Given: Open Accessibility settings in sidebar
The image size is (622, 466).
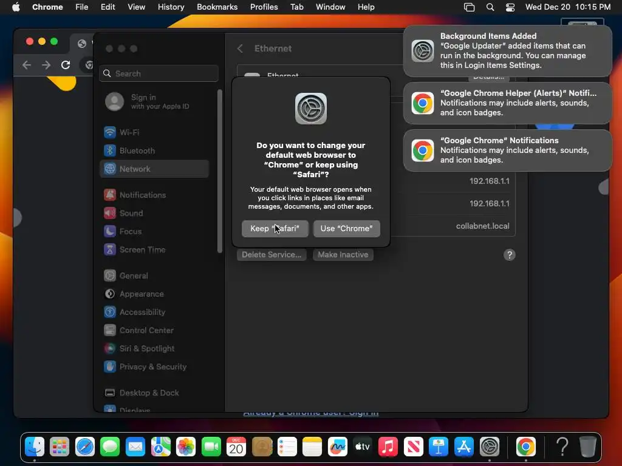Looking at the screenshot, I should pos(155,312).
